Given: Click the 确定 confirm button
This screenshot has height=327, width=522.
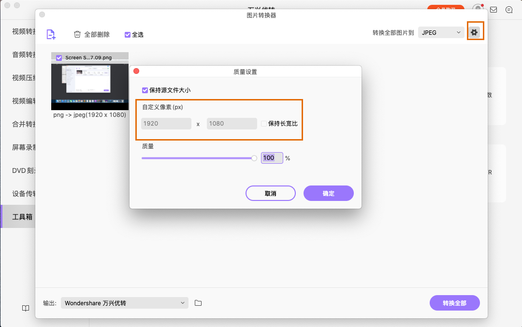Looking at the screenshot, I should (x=328, y=193).
